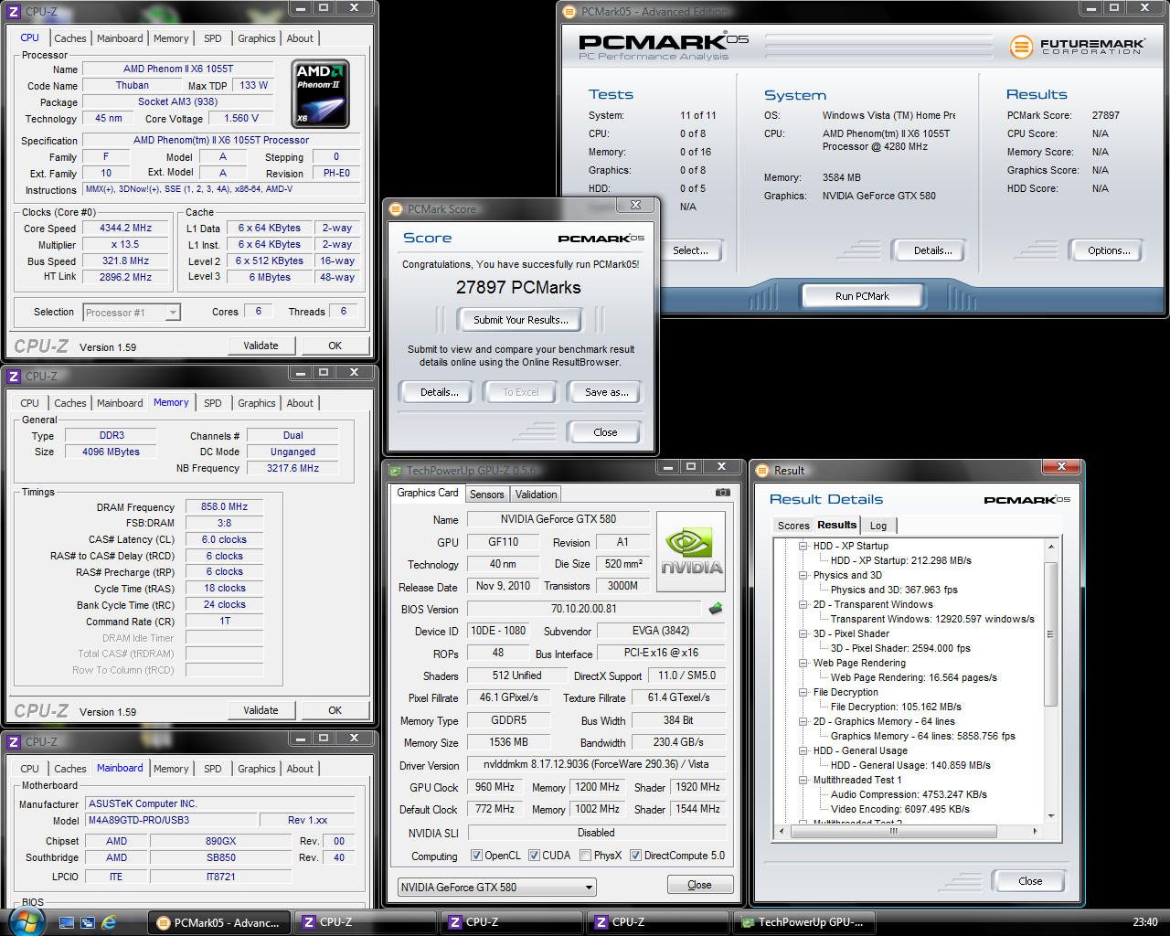Screen dimensions: 1170x936
Task: Click the Result Details horizontal scrollbar thumb
Action: (x=892, y=831)
